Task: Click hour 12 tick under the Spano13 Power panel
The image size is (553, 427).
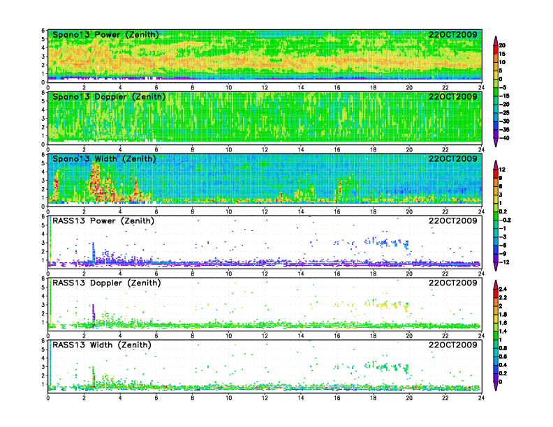Action: pyautogui.click(x=265, y=88)
